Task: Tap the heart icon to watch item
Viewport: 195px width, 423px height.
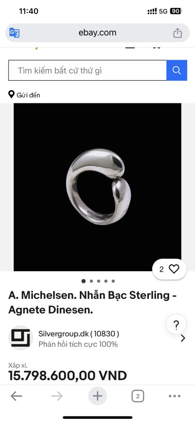Action: pyautogui.click(x=174, y=269)
